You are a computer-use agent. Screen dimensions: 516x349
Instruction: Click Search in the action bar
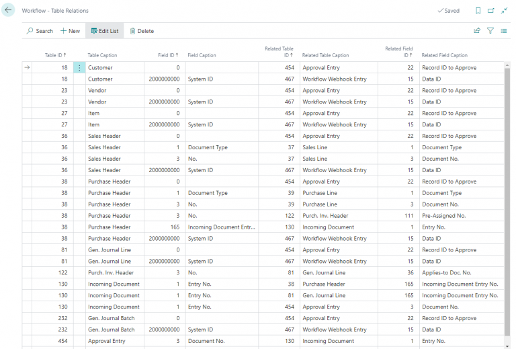(x=40, y=31)
